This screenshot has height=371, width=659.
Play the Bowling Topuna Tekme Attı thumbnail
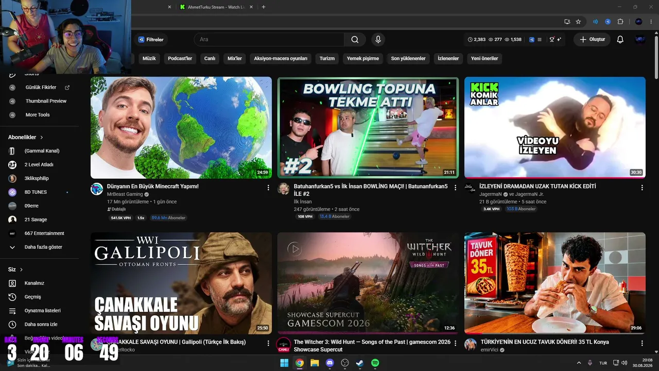pyautogui.click(x=368, y=128)
